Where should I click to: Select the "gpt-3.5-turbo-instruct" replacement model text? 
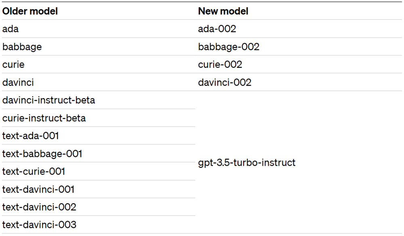point(246,162)
